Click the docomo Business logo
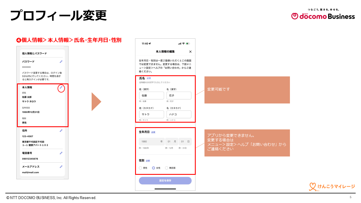The width and height of the screenshot is (361, 203). point(323,16)
